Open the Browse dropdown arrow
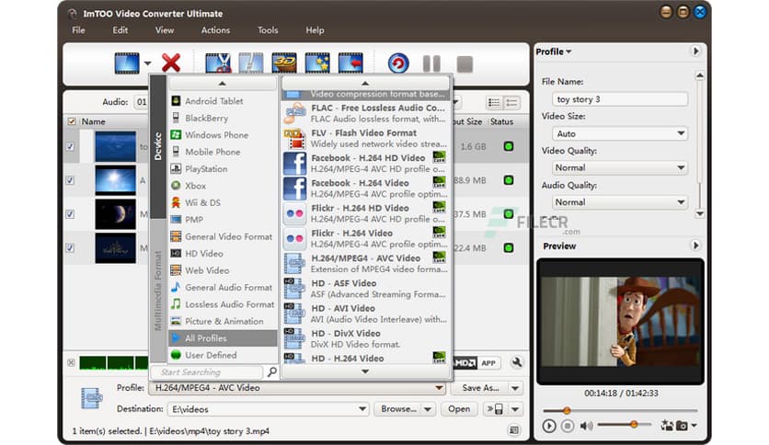 (428, 409)
